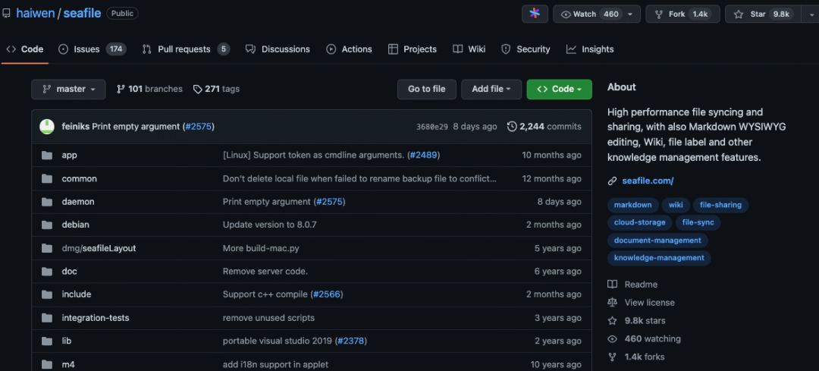The width and height of the screenshot is (819, 371).
Task: Click the markdown topic tag
Action: pos(632,206)
